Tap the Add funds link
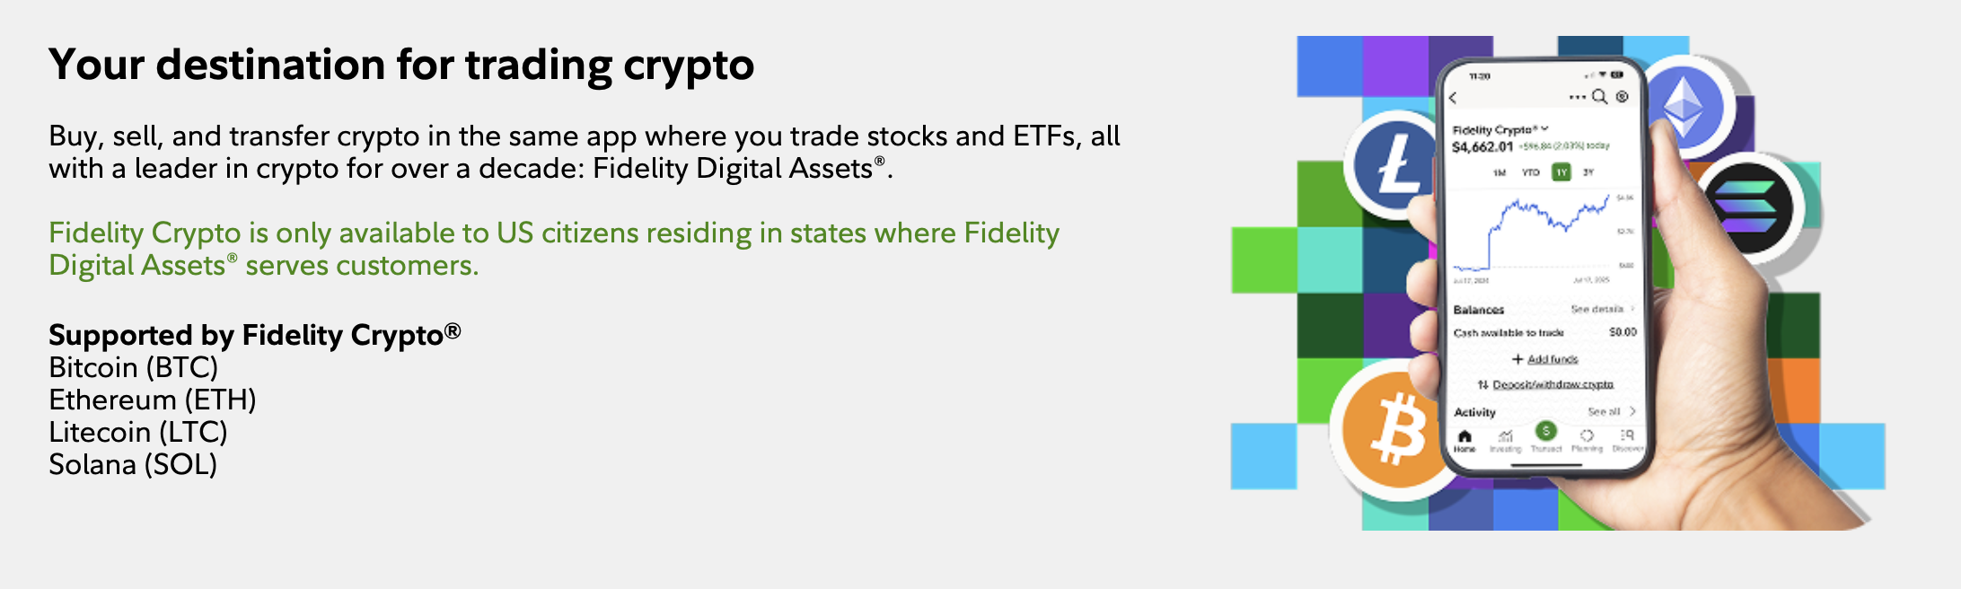1961x589 pixels. click(x=1552, y=359)
